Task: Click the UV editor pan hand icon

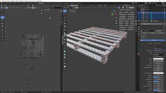Action: click(41, 13)
